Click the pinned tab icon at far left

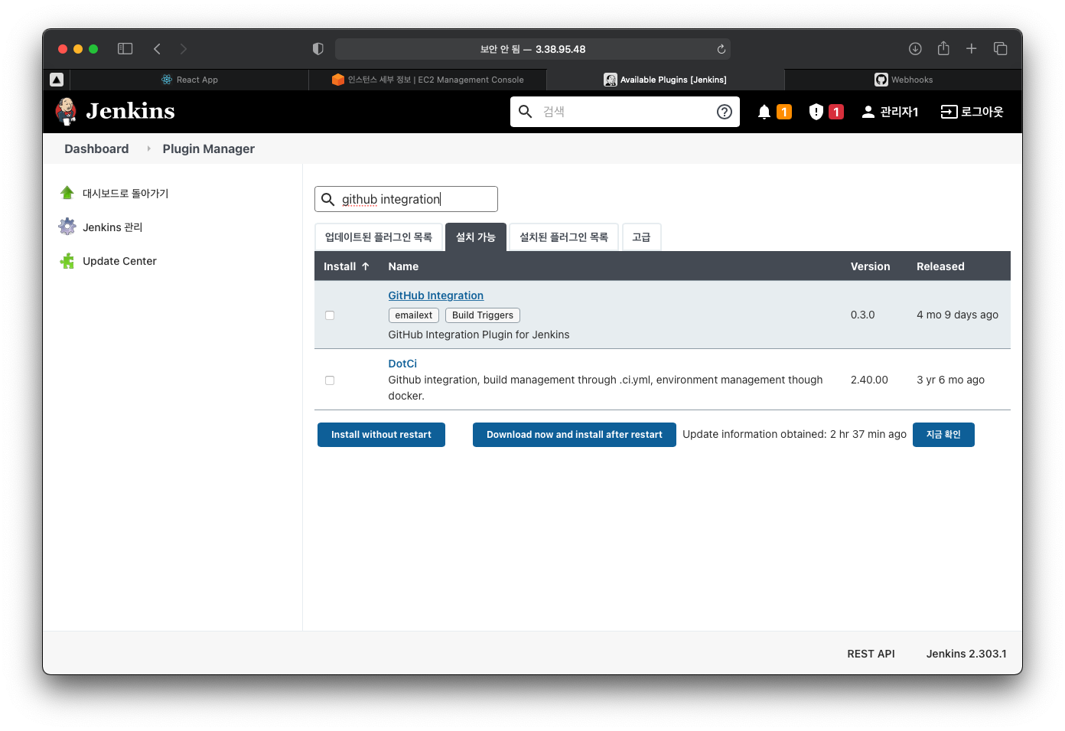(x=57, y=80)
